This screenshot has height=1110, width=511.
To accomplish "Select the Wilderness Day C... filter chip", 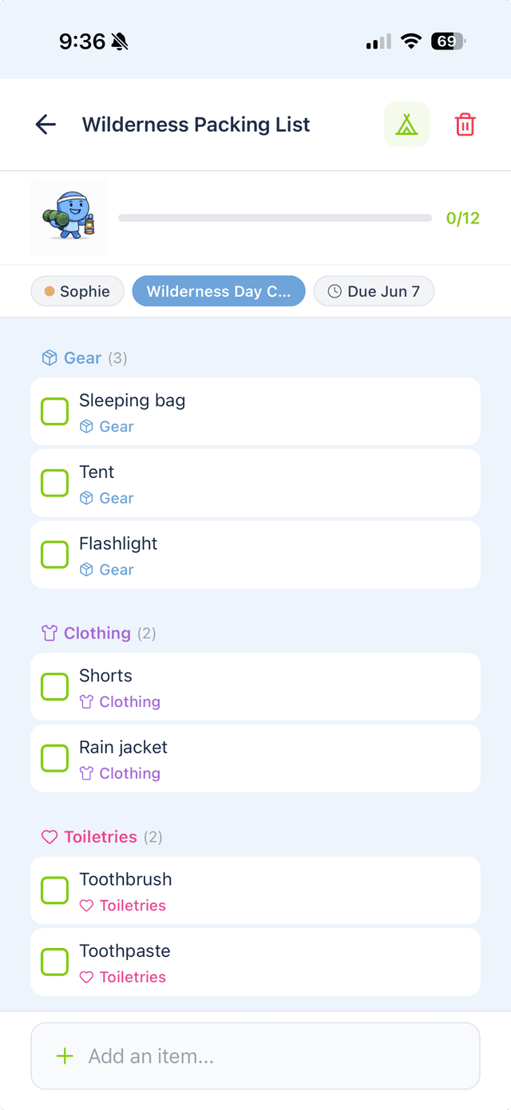I will tap(219, 290).
